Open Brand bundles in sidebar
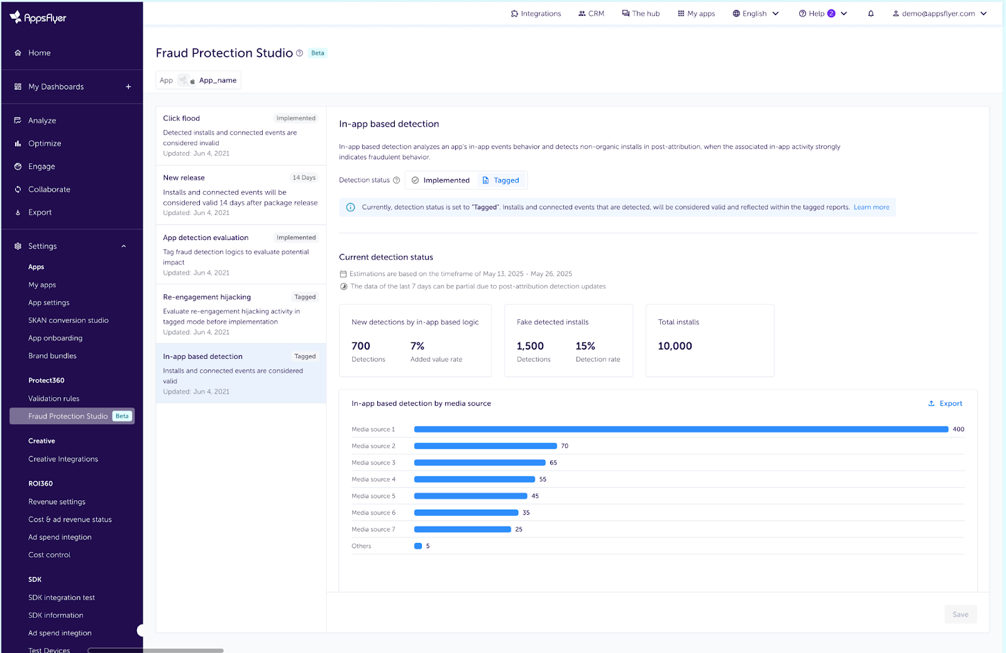This screenshot has width=1006, height=653. click(52, 356)
